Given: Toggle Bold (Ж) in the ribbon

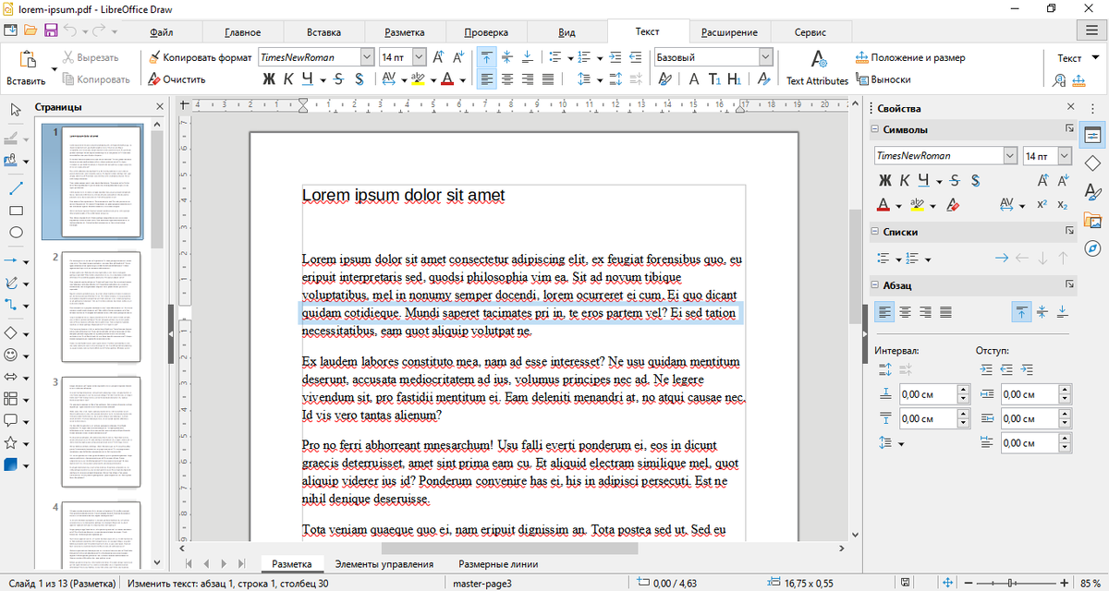Looking at the screenshot, I should coord(269,79).
